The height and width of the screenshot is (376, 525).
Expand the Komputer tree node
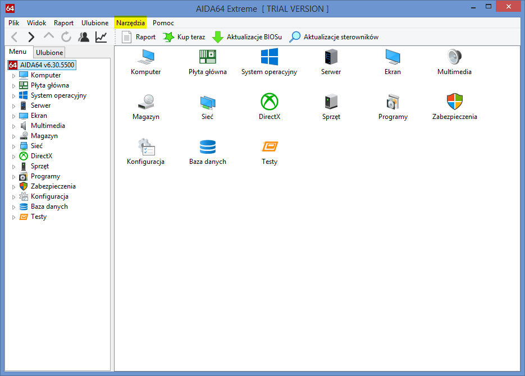click(x=13, y=76)
